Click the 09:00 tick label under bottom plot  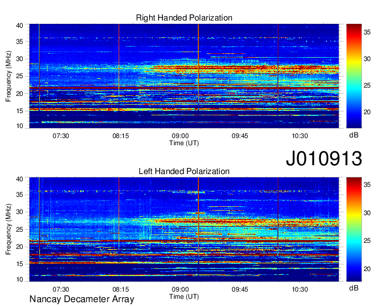[x=180, y=289]
